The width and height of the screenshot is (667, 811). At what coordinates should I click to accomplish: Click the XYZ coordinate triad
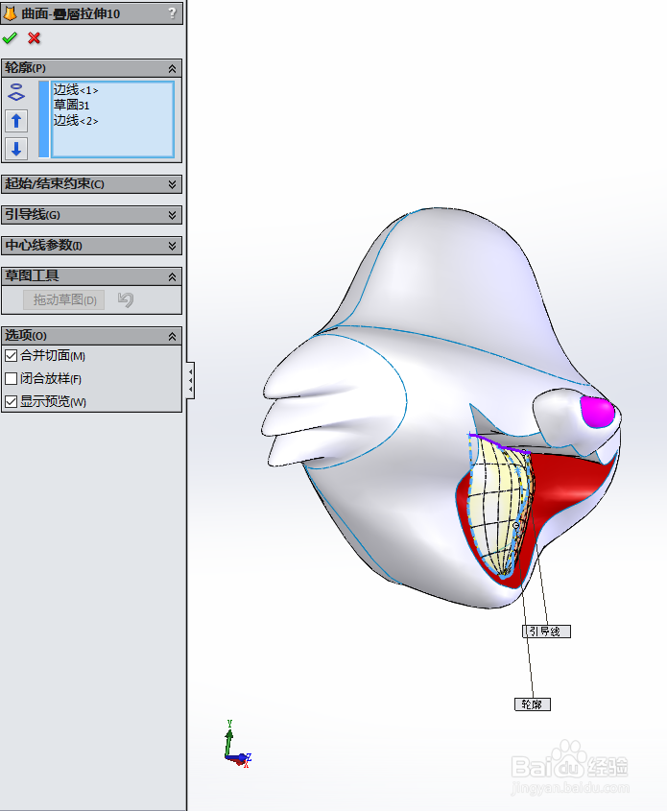coord(237,744)
